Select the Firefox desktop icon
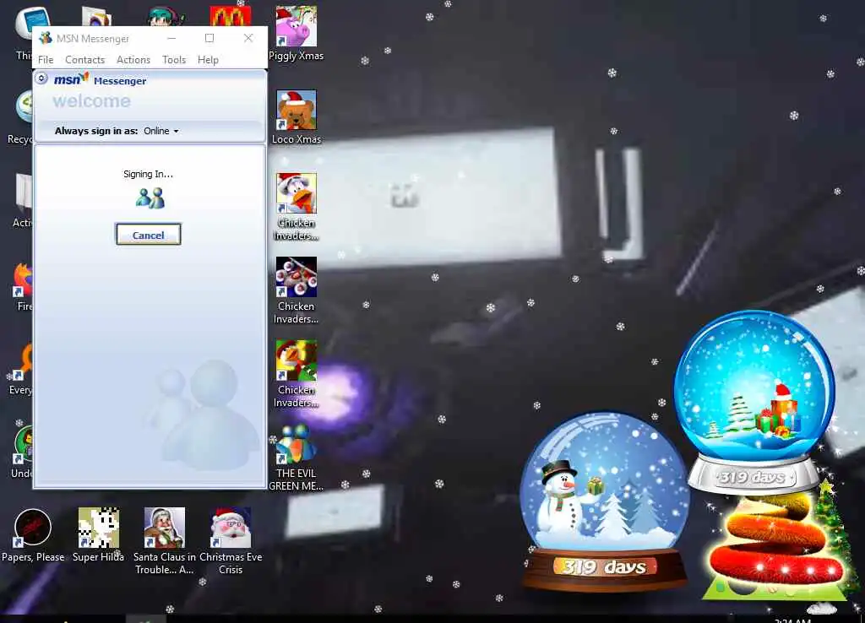The width and height of the screenshot is (865, 623). tap(24, 288)
